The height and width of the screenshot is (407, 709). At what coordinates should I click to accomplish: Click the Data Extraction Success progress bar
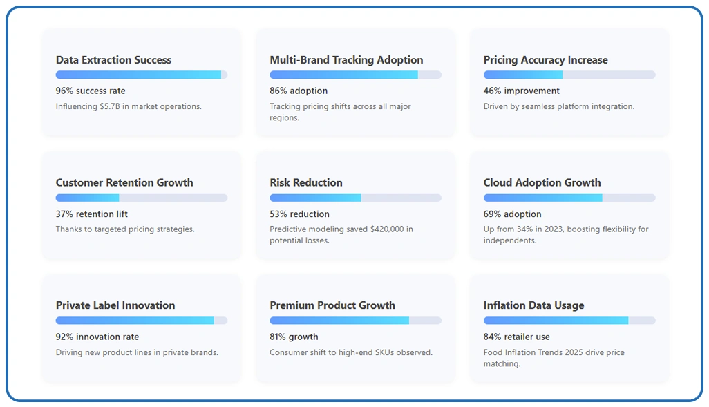click(142, 75)
